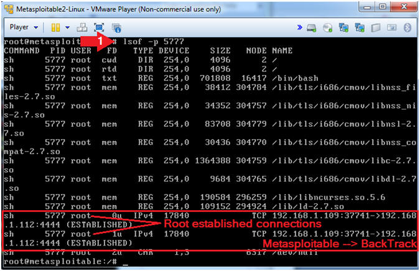The height and width of the screenshot is (271, 420).
Task: Click the node value 304779
Action: (251, 124)
